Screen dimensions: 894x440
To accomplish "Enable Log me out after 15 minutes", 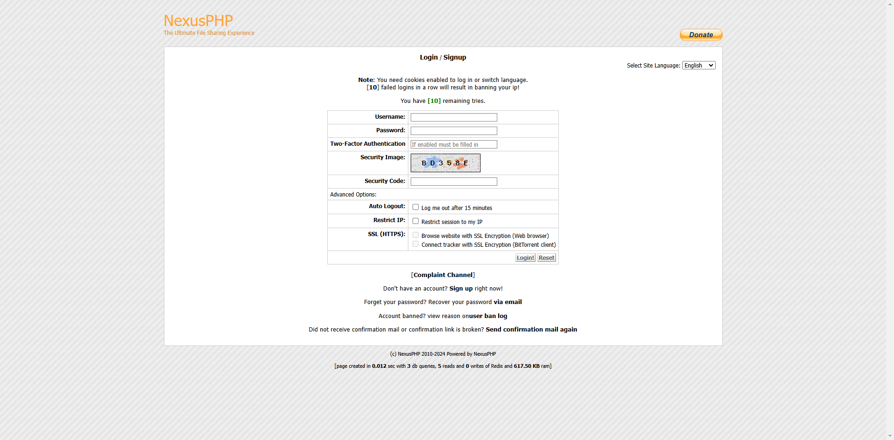I will [x=415, y=207].
